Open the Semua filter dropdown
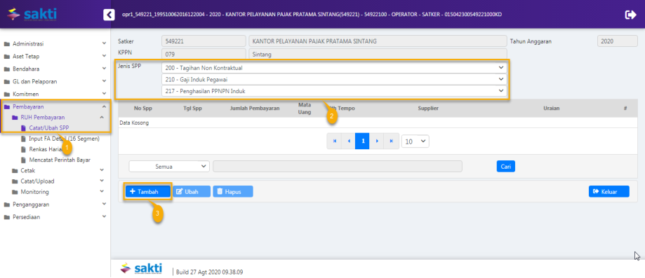 tap(169, 166)
